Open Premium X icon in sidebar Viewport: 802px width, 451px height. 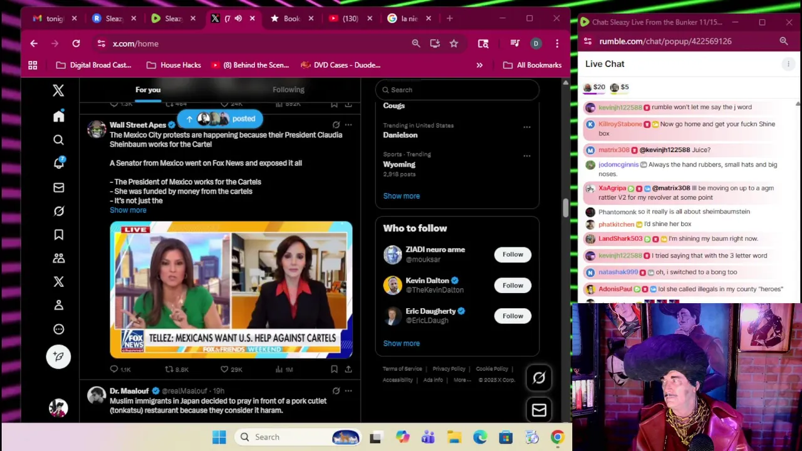[x=58, y=282]
